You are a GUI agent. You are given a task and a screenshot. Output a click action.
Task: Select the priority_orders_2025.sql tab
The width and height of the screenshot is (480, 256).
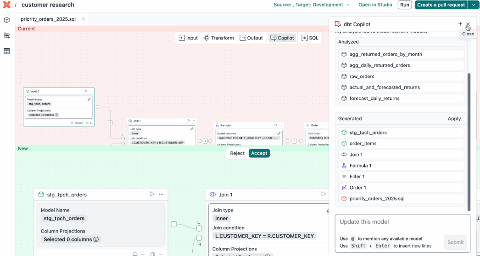click(48, 19)
